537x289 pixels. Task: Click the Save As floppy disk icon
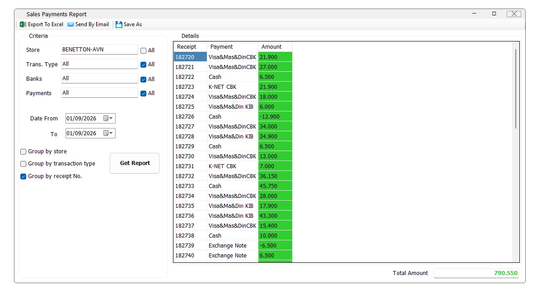(119, 24)
